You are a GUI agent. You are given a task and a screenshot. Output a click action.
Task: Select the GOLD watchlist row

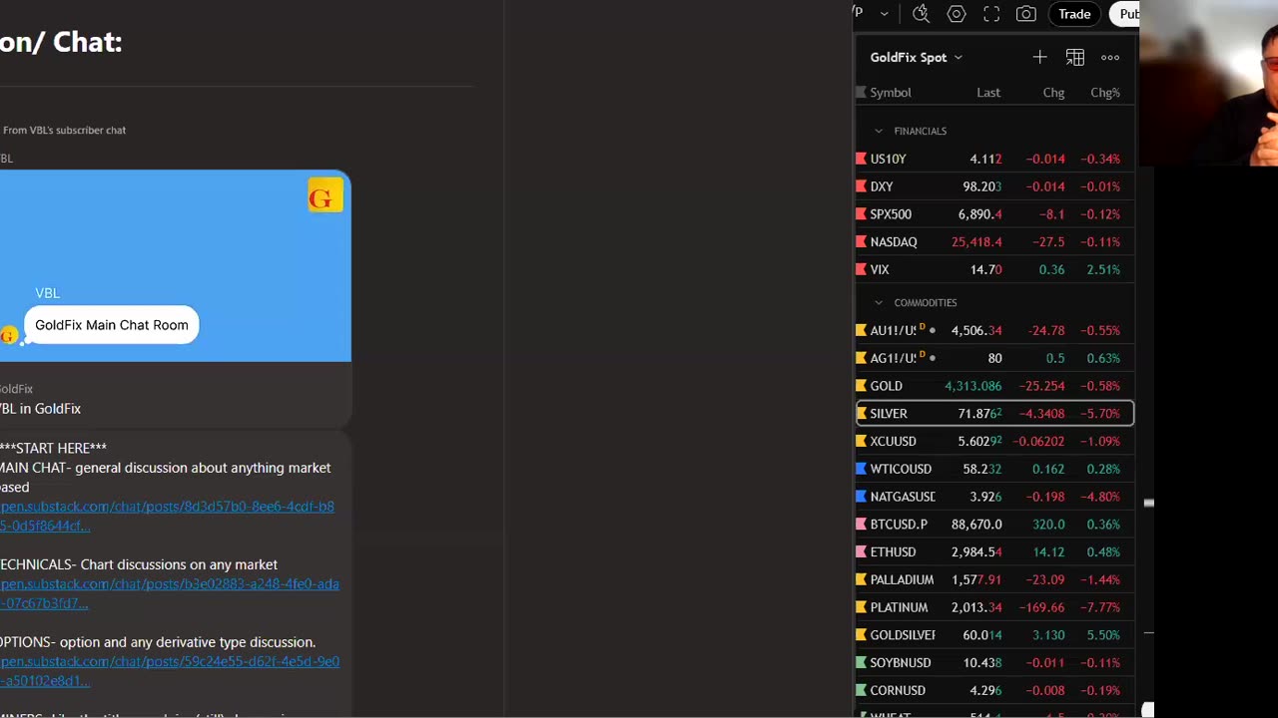coord(994,386)
